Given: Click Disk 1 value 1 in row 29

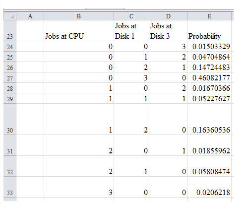Looking at the screenshot, I should 131,98.
